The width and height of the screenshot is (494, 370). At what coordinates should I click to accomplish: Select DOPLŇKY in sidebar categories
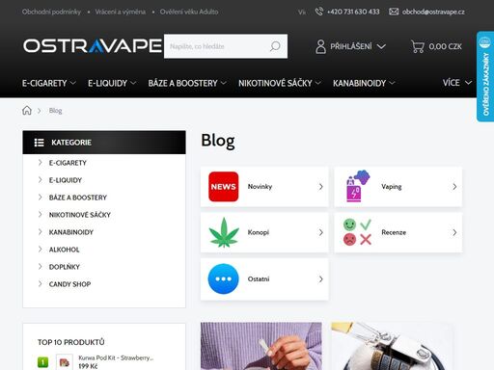(x=65, y=267)
